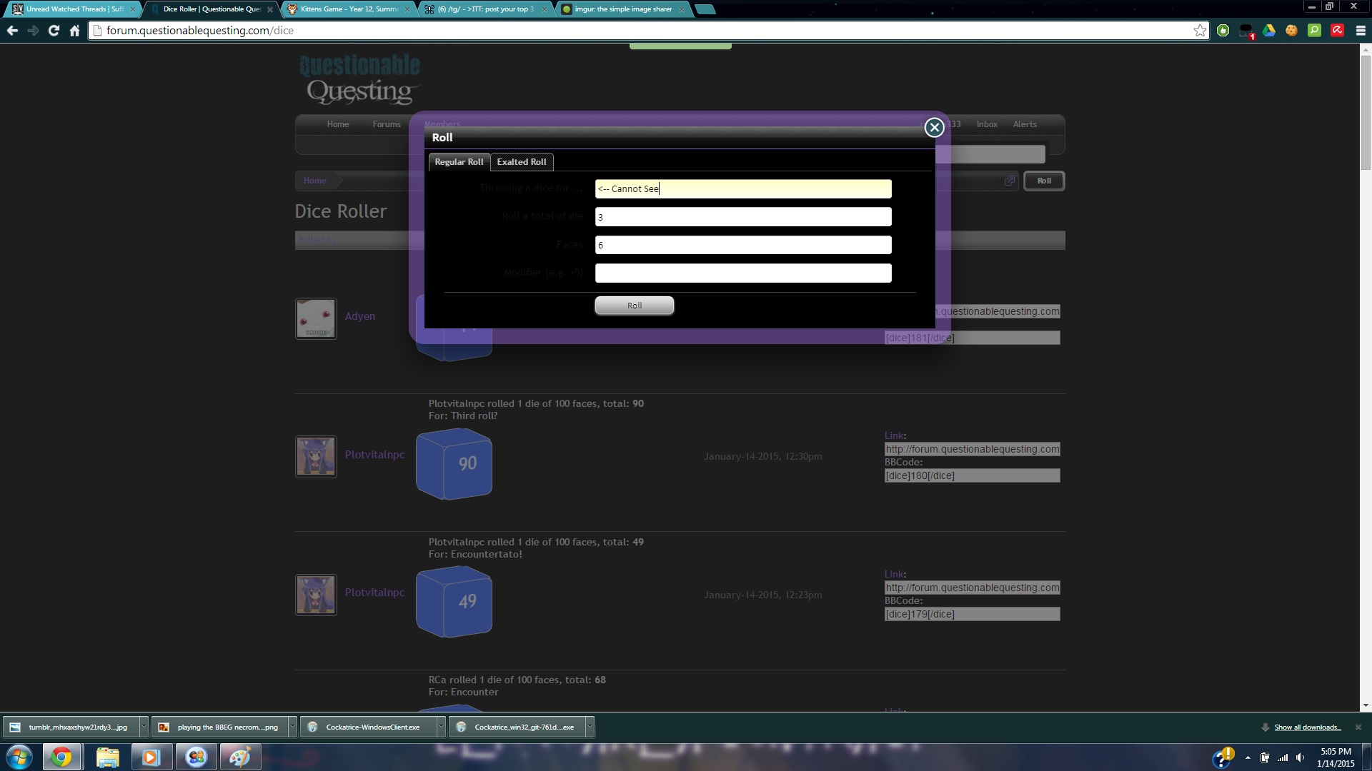
Task: Expand dropdown for Cockatrice-WindowsClient.exe download
Action: (x=441, y=727)
